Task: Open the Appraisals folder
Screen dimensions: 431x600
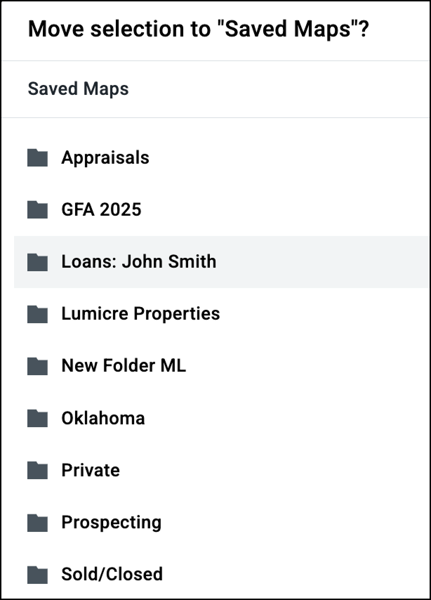Action: 105,157
